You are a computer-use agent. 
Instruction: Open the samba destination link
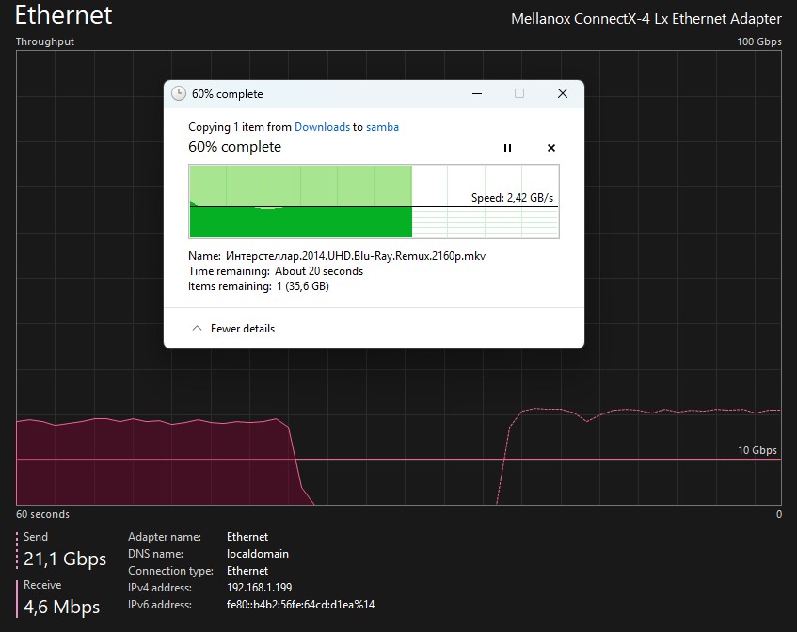382,127
